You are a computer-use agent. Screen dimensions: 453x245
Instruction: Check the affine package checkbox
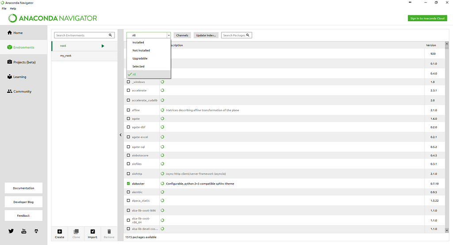128,110
